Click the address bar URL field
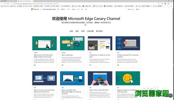The image size is (174, 100). click(84, 4)
